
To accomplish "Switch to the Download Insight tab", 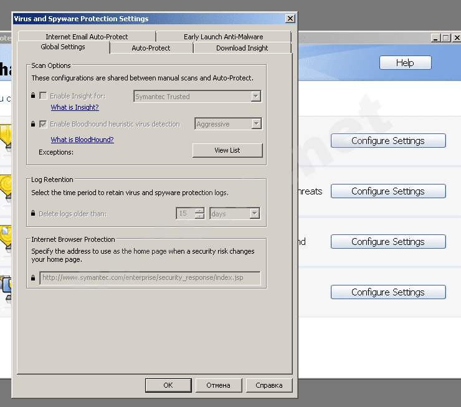I will [x=242, y=48].
